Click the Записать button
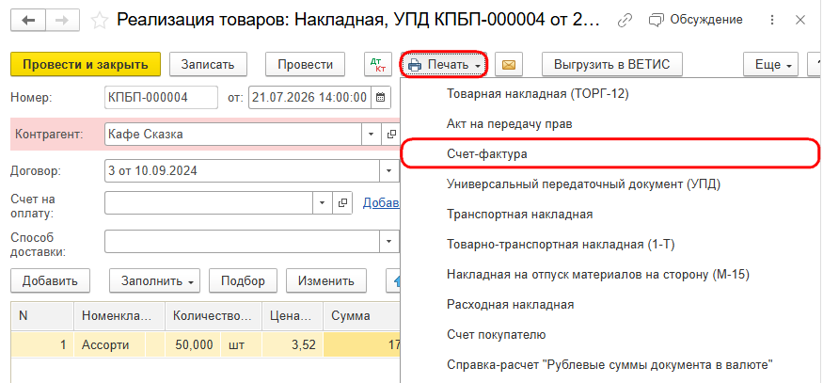 pyautogui.click(x=207, y=65)
